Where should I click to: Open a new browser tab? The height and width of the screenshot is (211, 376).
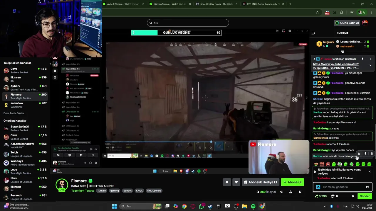click(x=290, y=4)
